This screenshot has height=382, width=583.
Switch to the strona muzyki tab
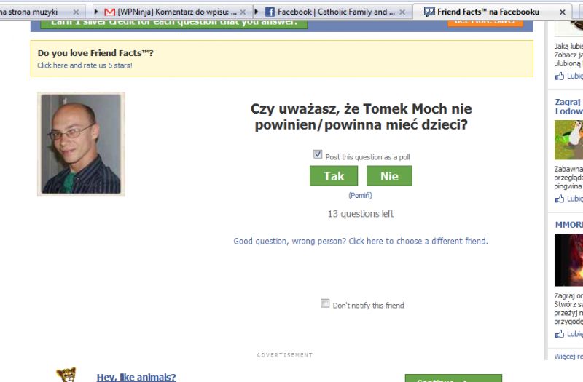coord(39,12)
